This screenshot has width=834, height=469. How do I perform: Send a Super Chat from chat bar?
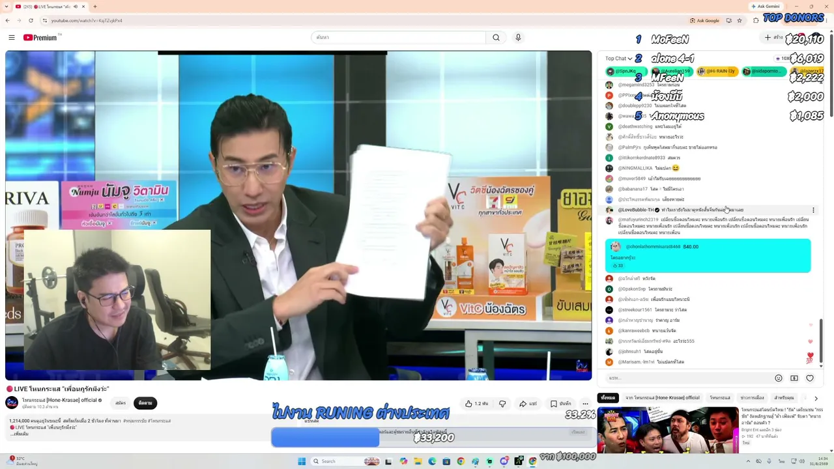point(794,378)
